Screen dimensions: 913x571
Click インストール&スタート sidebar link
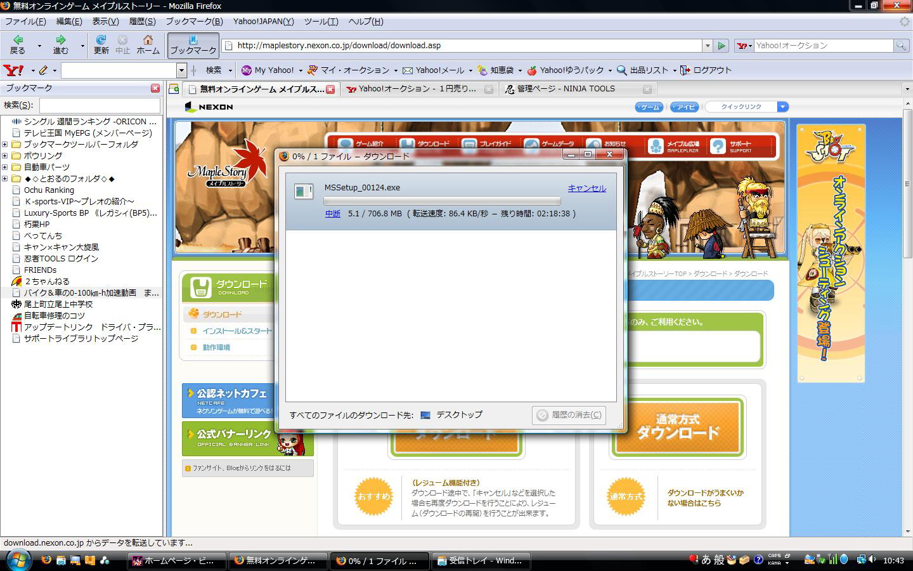click(237, 331)
